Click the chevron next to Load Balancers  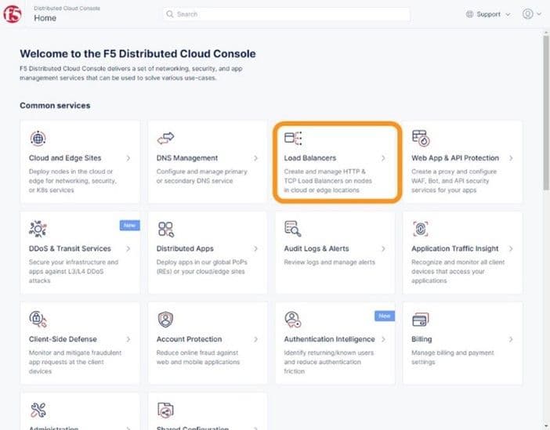[383, 158]
